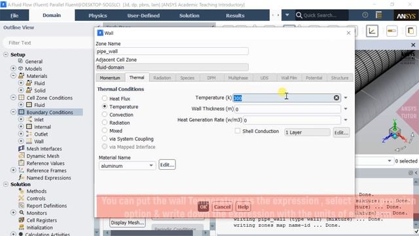Screen dimensions: 419x236
Task: Select the Convection radio button
Action: pyautogui.click(x=105, y=115)
